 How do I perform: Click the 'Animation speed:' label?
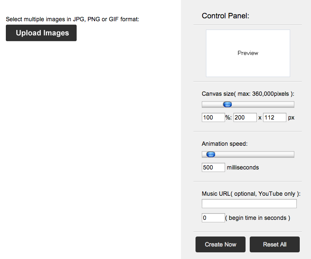pyautogui.click(x=225, y=144)
